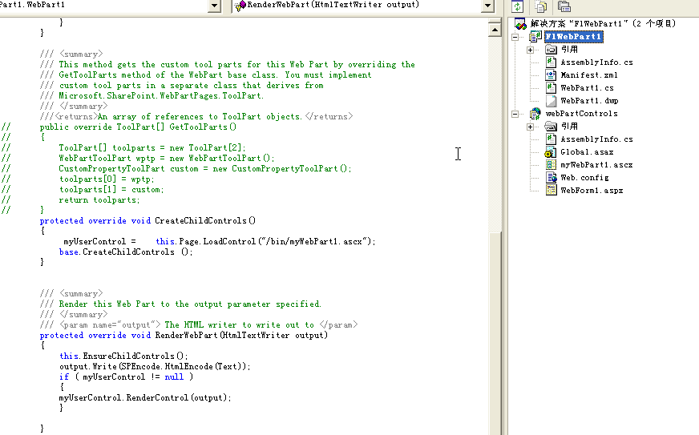Select WebForm1.aspx in the solution tree

[591, 191]
